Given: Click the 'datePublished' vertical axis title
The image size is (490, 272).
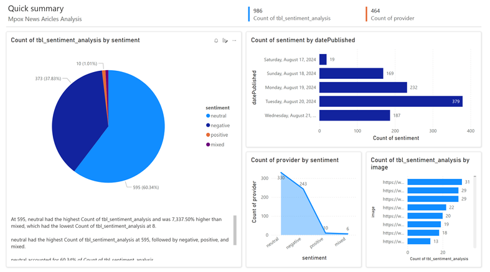Looking at the screenshot, I should pos(255,88).
